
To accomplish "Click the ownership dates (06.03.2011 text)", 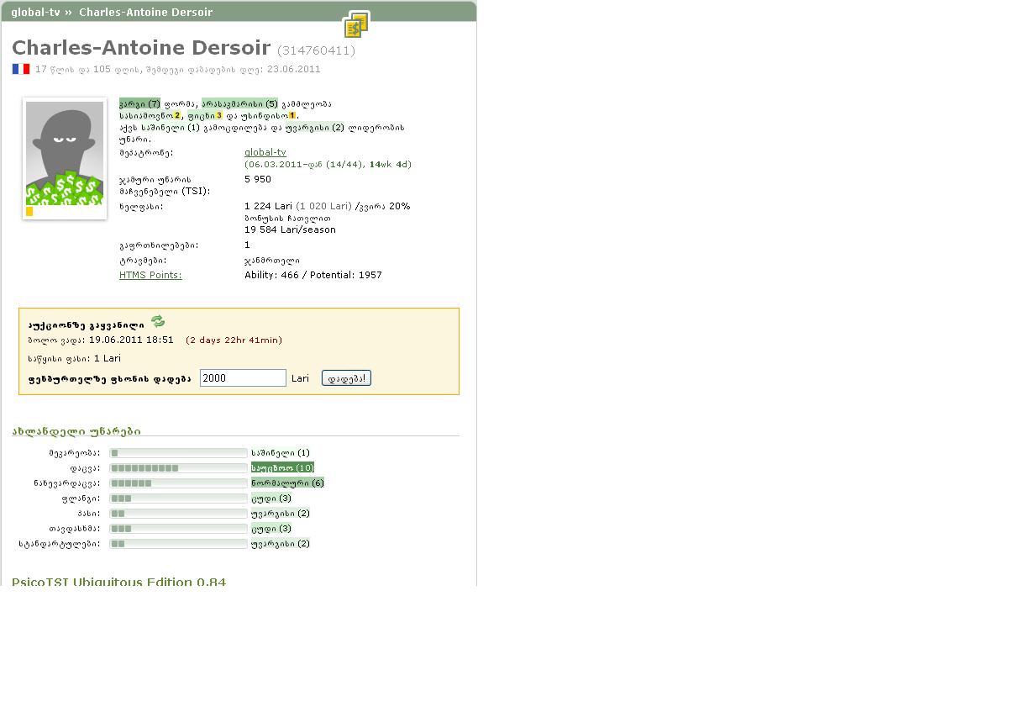I will (x=328, y=165).
